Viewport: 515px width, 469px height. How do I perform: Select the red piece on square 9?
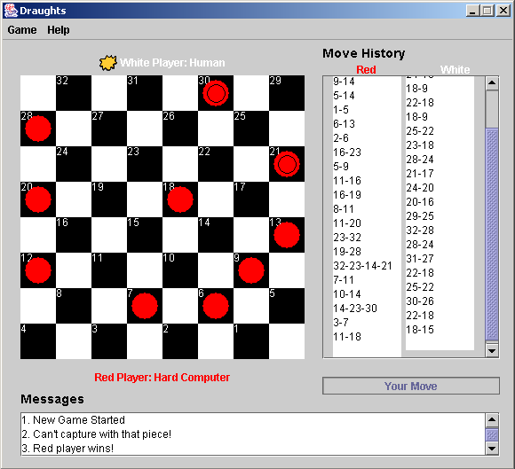pyautogui.click(x=251, y=270)
